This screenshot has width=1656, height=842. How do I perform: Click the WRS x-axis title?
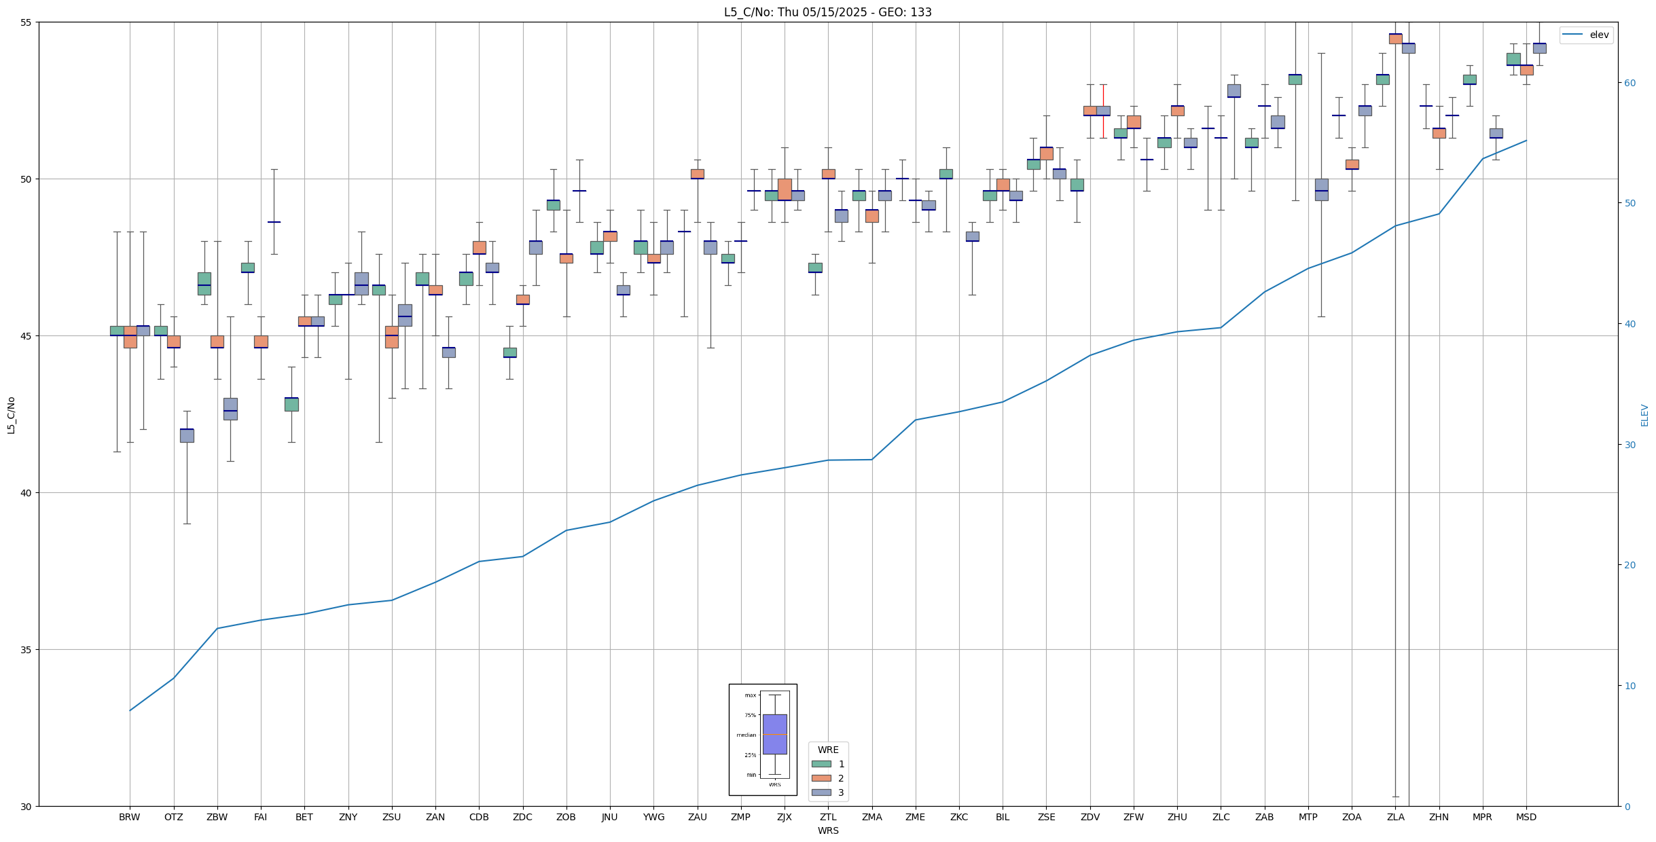point(827,830)
